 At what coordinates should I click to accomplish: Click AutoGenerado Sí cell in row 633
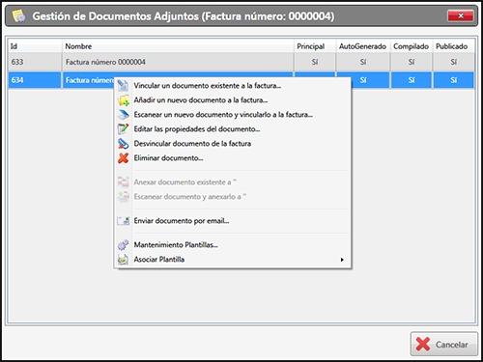point(363,62)
